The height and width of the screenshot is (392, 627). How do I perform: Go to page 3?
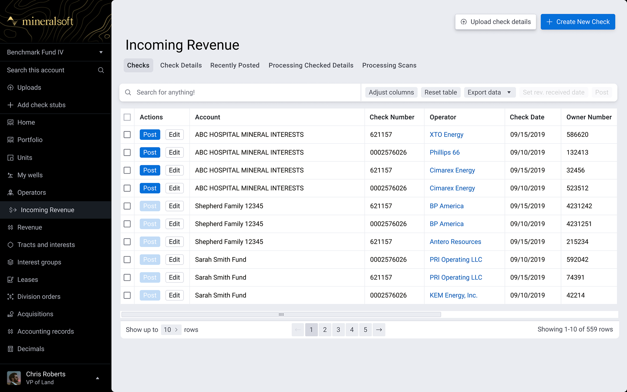(338, 330)
